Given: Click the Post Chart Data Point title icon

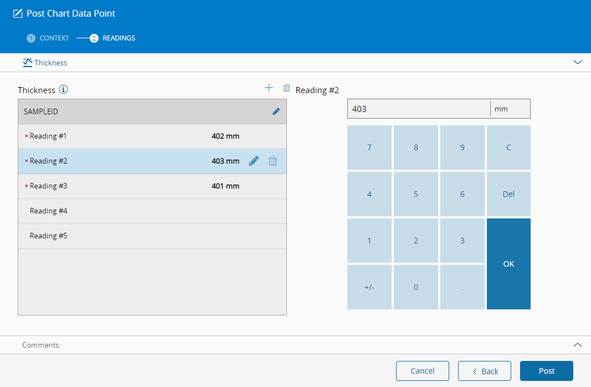Looking at the screenshot, I should (18, 13).
